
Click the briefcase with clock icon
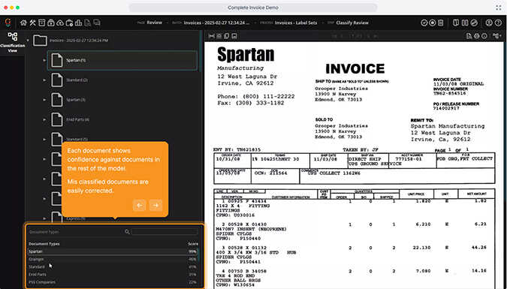pos(69,23)
